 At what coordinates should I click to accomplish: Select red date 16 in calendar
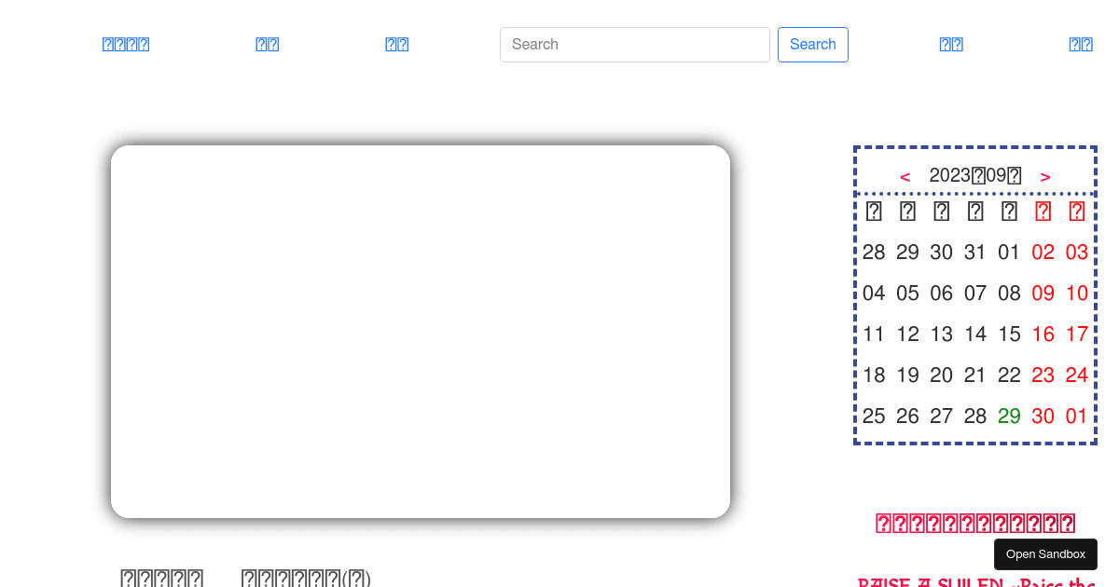point(1043,334)
